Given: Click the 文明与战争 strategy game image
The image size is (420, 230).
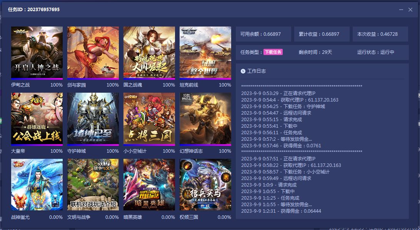Looking at the screenshot, I should (x=93, y=185).
